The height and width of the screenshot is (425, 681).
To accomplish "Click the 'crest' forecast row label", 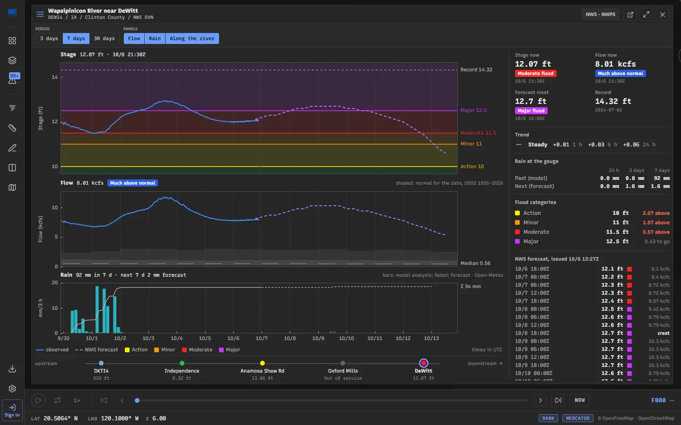I will pos(664,333).
